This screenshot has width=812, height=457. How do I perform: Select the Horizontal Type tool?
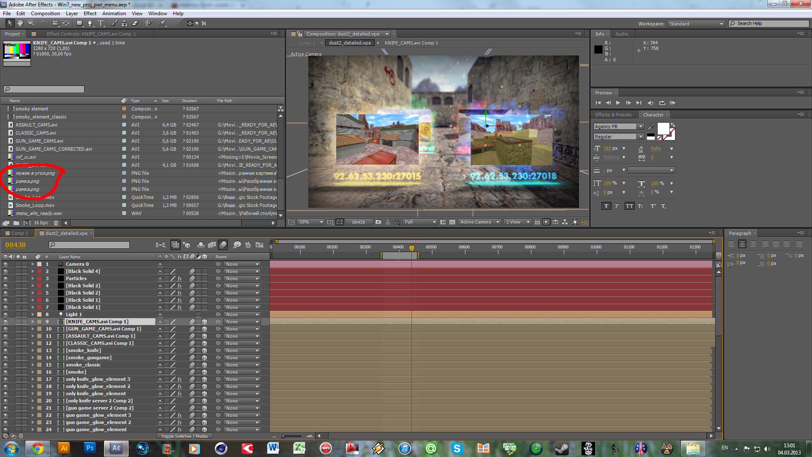101,23
